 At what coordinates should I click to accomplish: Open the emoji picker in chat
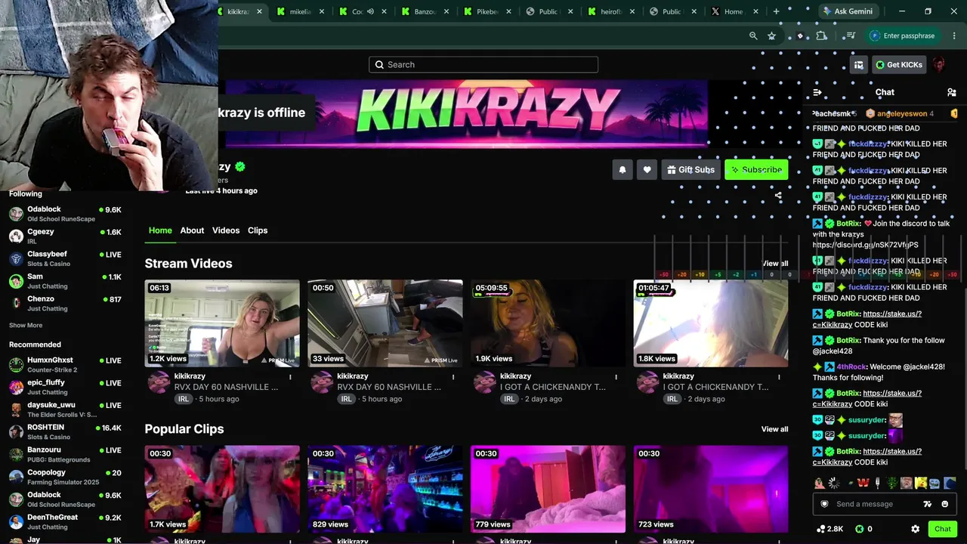tap(945, 504)
